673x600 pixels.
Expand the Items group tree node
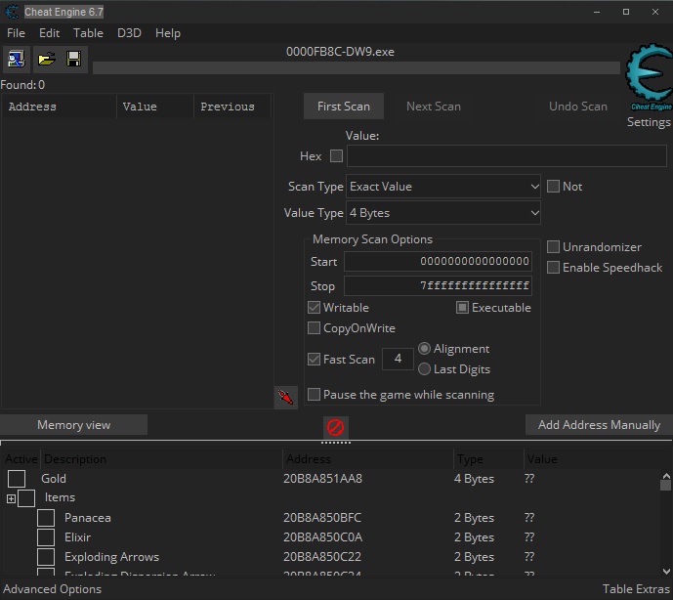tap(12, 498)
